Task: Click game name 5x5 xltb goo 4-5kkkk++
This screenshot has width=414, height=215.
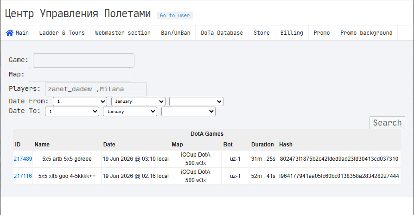Action: (67, 176)
